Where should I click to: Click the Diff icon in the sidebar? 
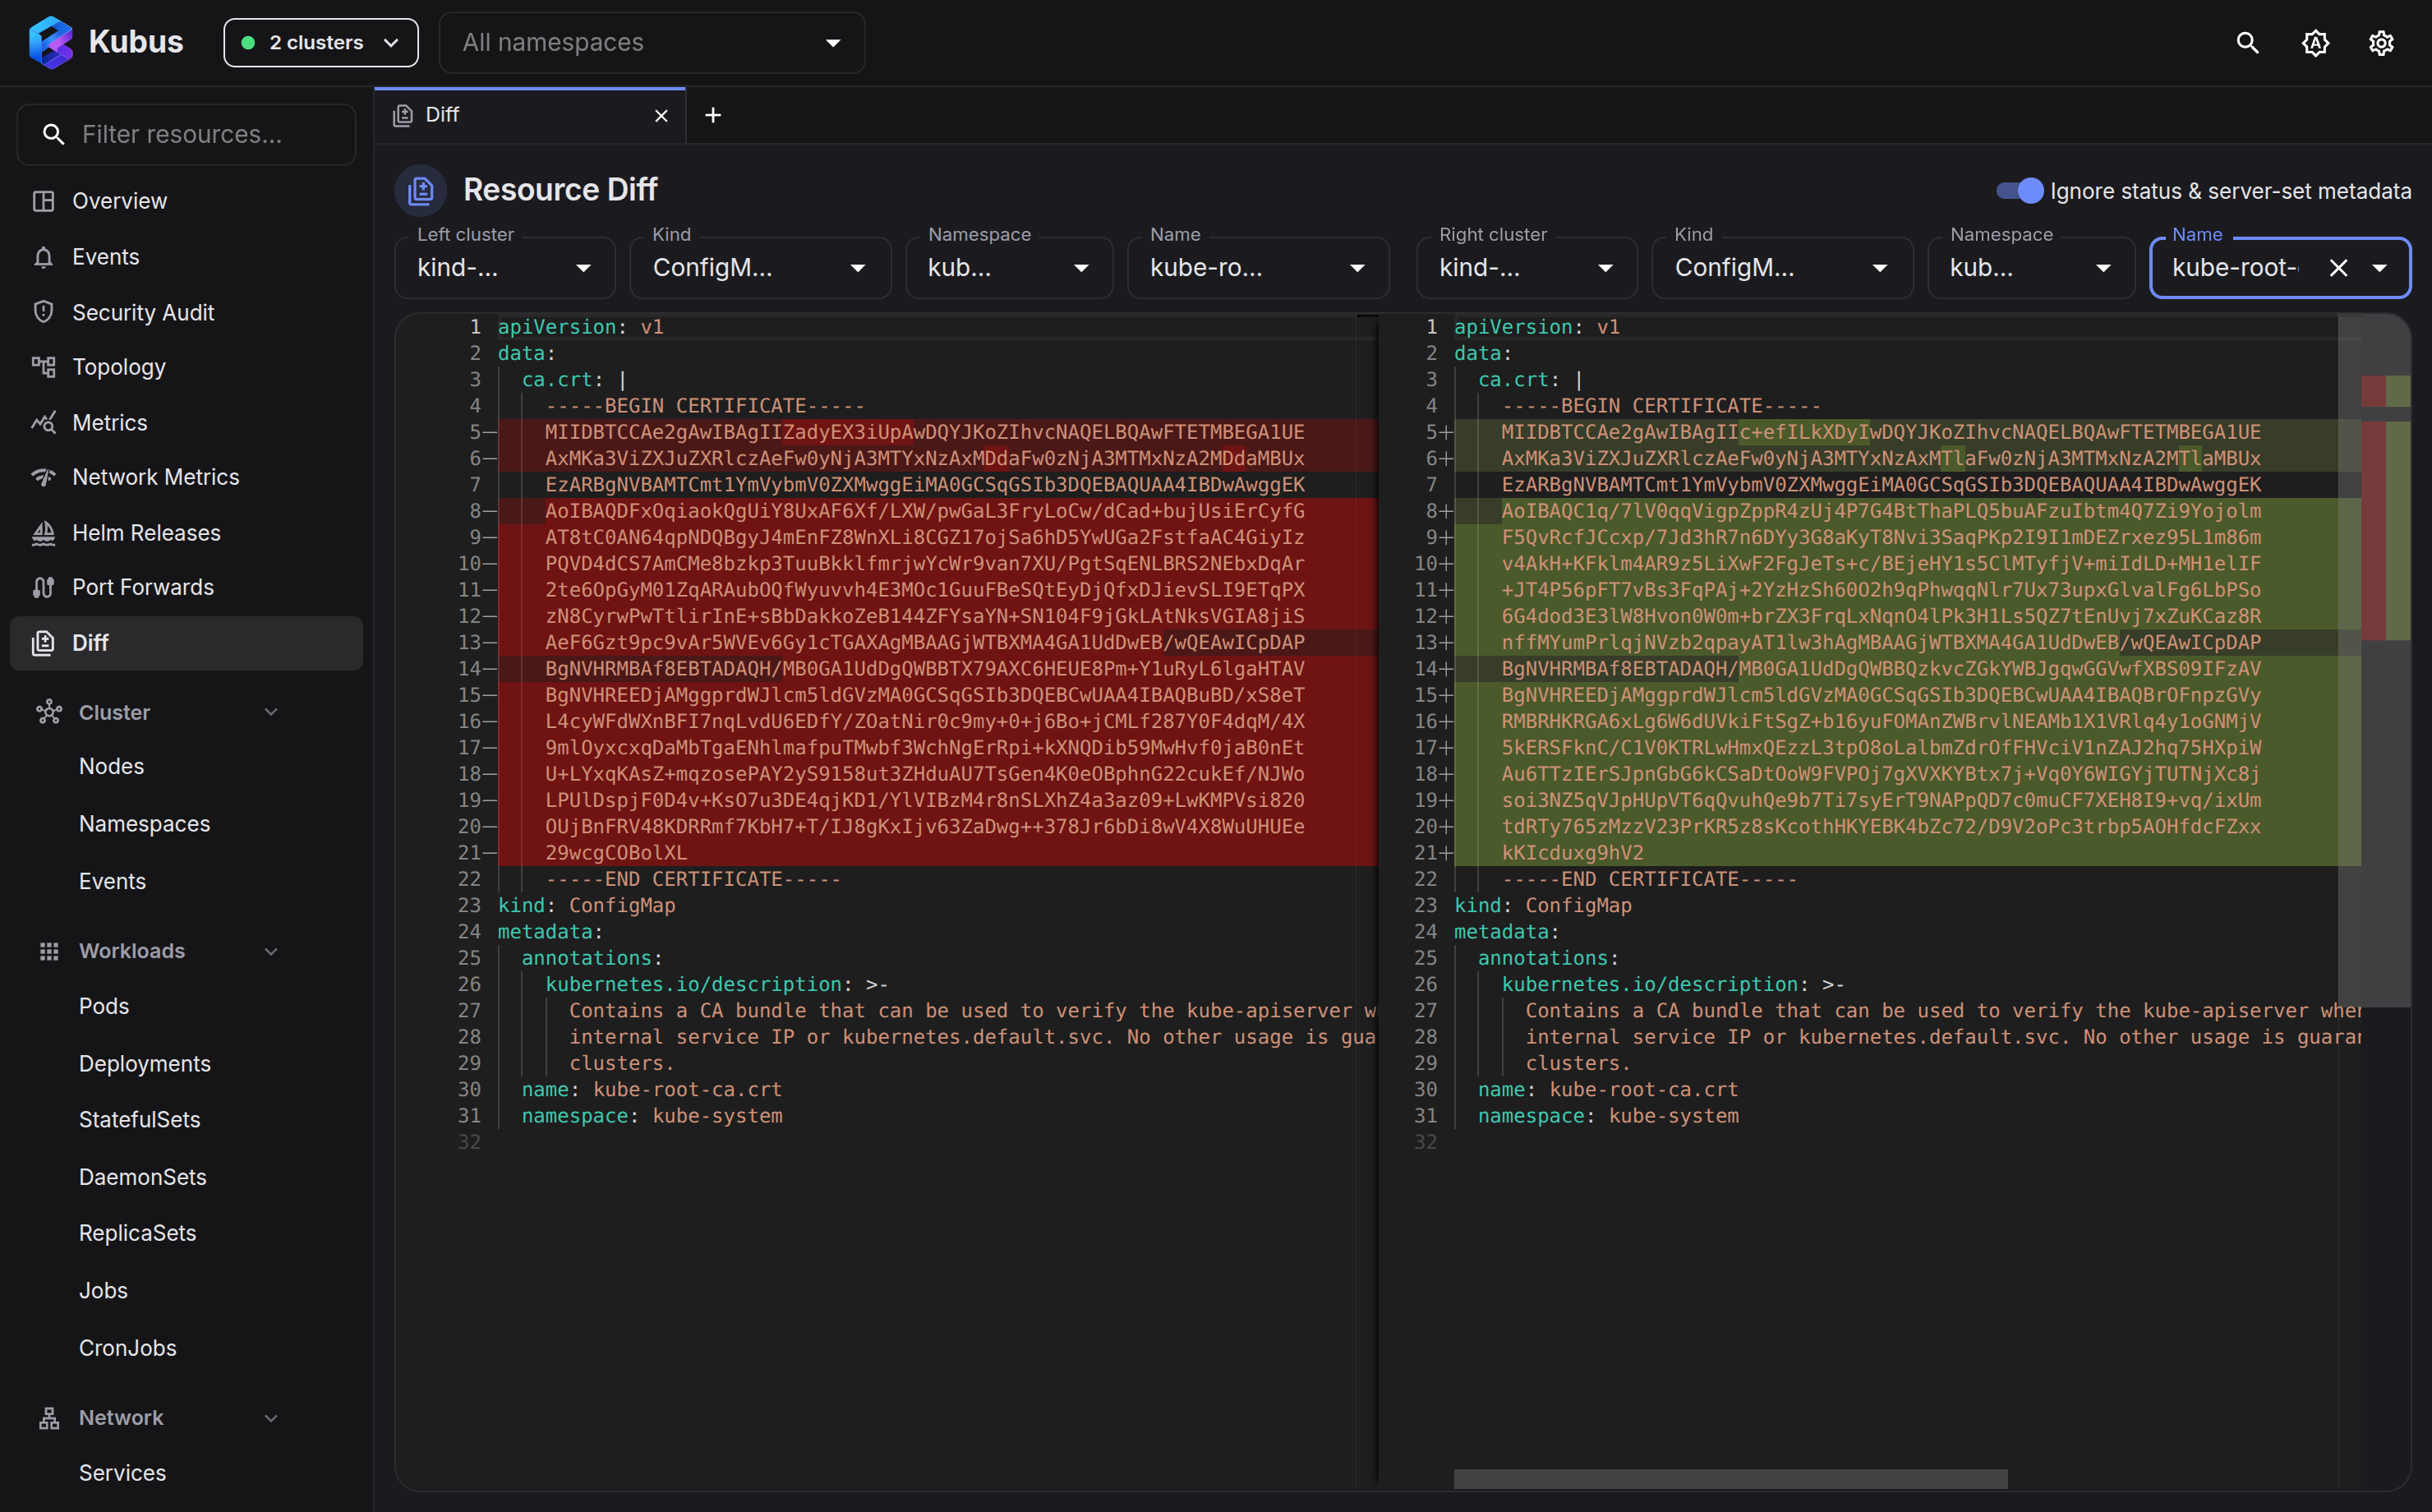[43, 643]
